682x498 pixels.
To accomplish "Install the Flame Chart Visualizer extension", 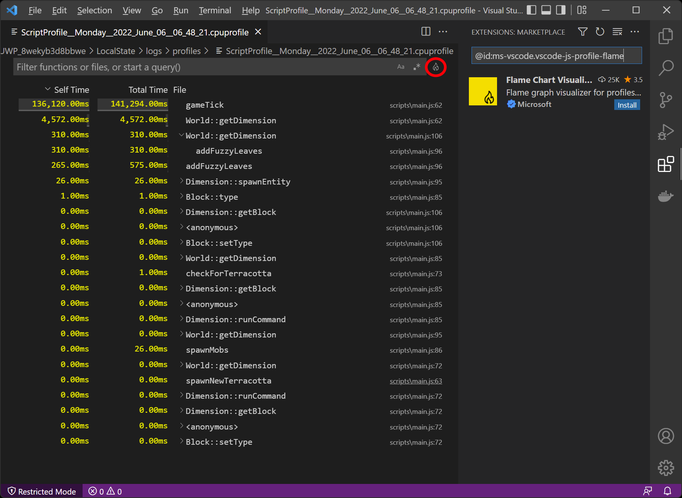I will click(626, 105).
